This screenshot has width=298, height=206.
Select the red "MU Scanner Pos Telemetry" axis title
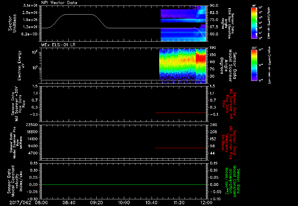(229, 143)
